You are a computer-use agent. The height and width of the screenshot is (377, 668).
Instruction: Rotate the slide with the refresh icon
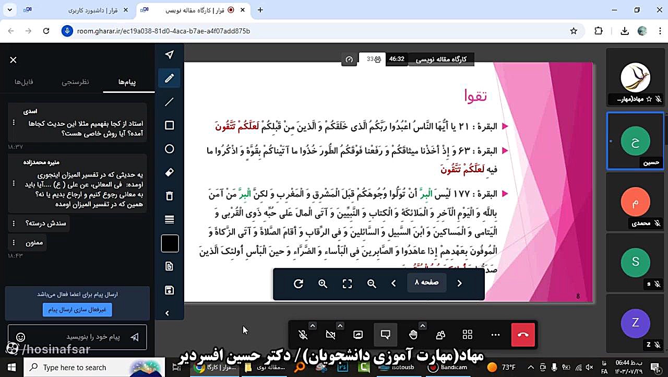point(299,284)
